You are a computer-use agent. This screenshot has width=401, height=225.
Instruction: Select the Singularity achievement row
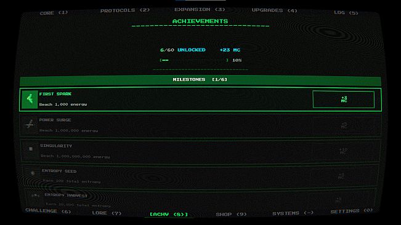[200, 151]
